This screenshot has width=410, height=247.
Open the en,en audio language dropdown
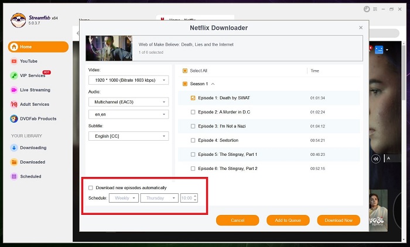[128, 114]
